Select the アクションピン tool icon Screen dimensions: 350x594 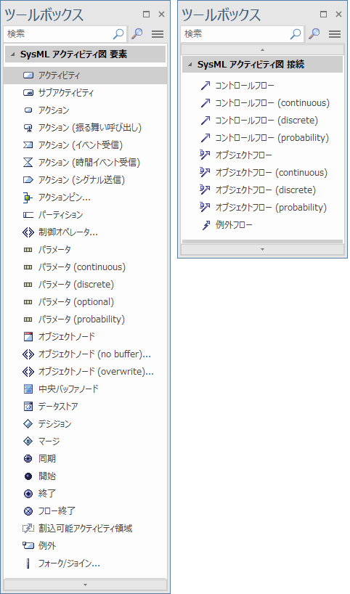[x=28, y=198]
